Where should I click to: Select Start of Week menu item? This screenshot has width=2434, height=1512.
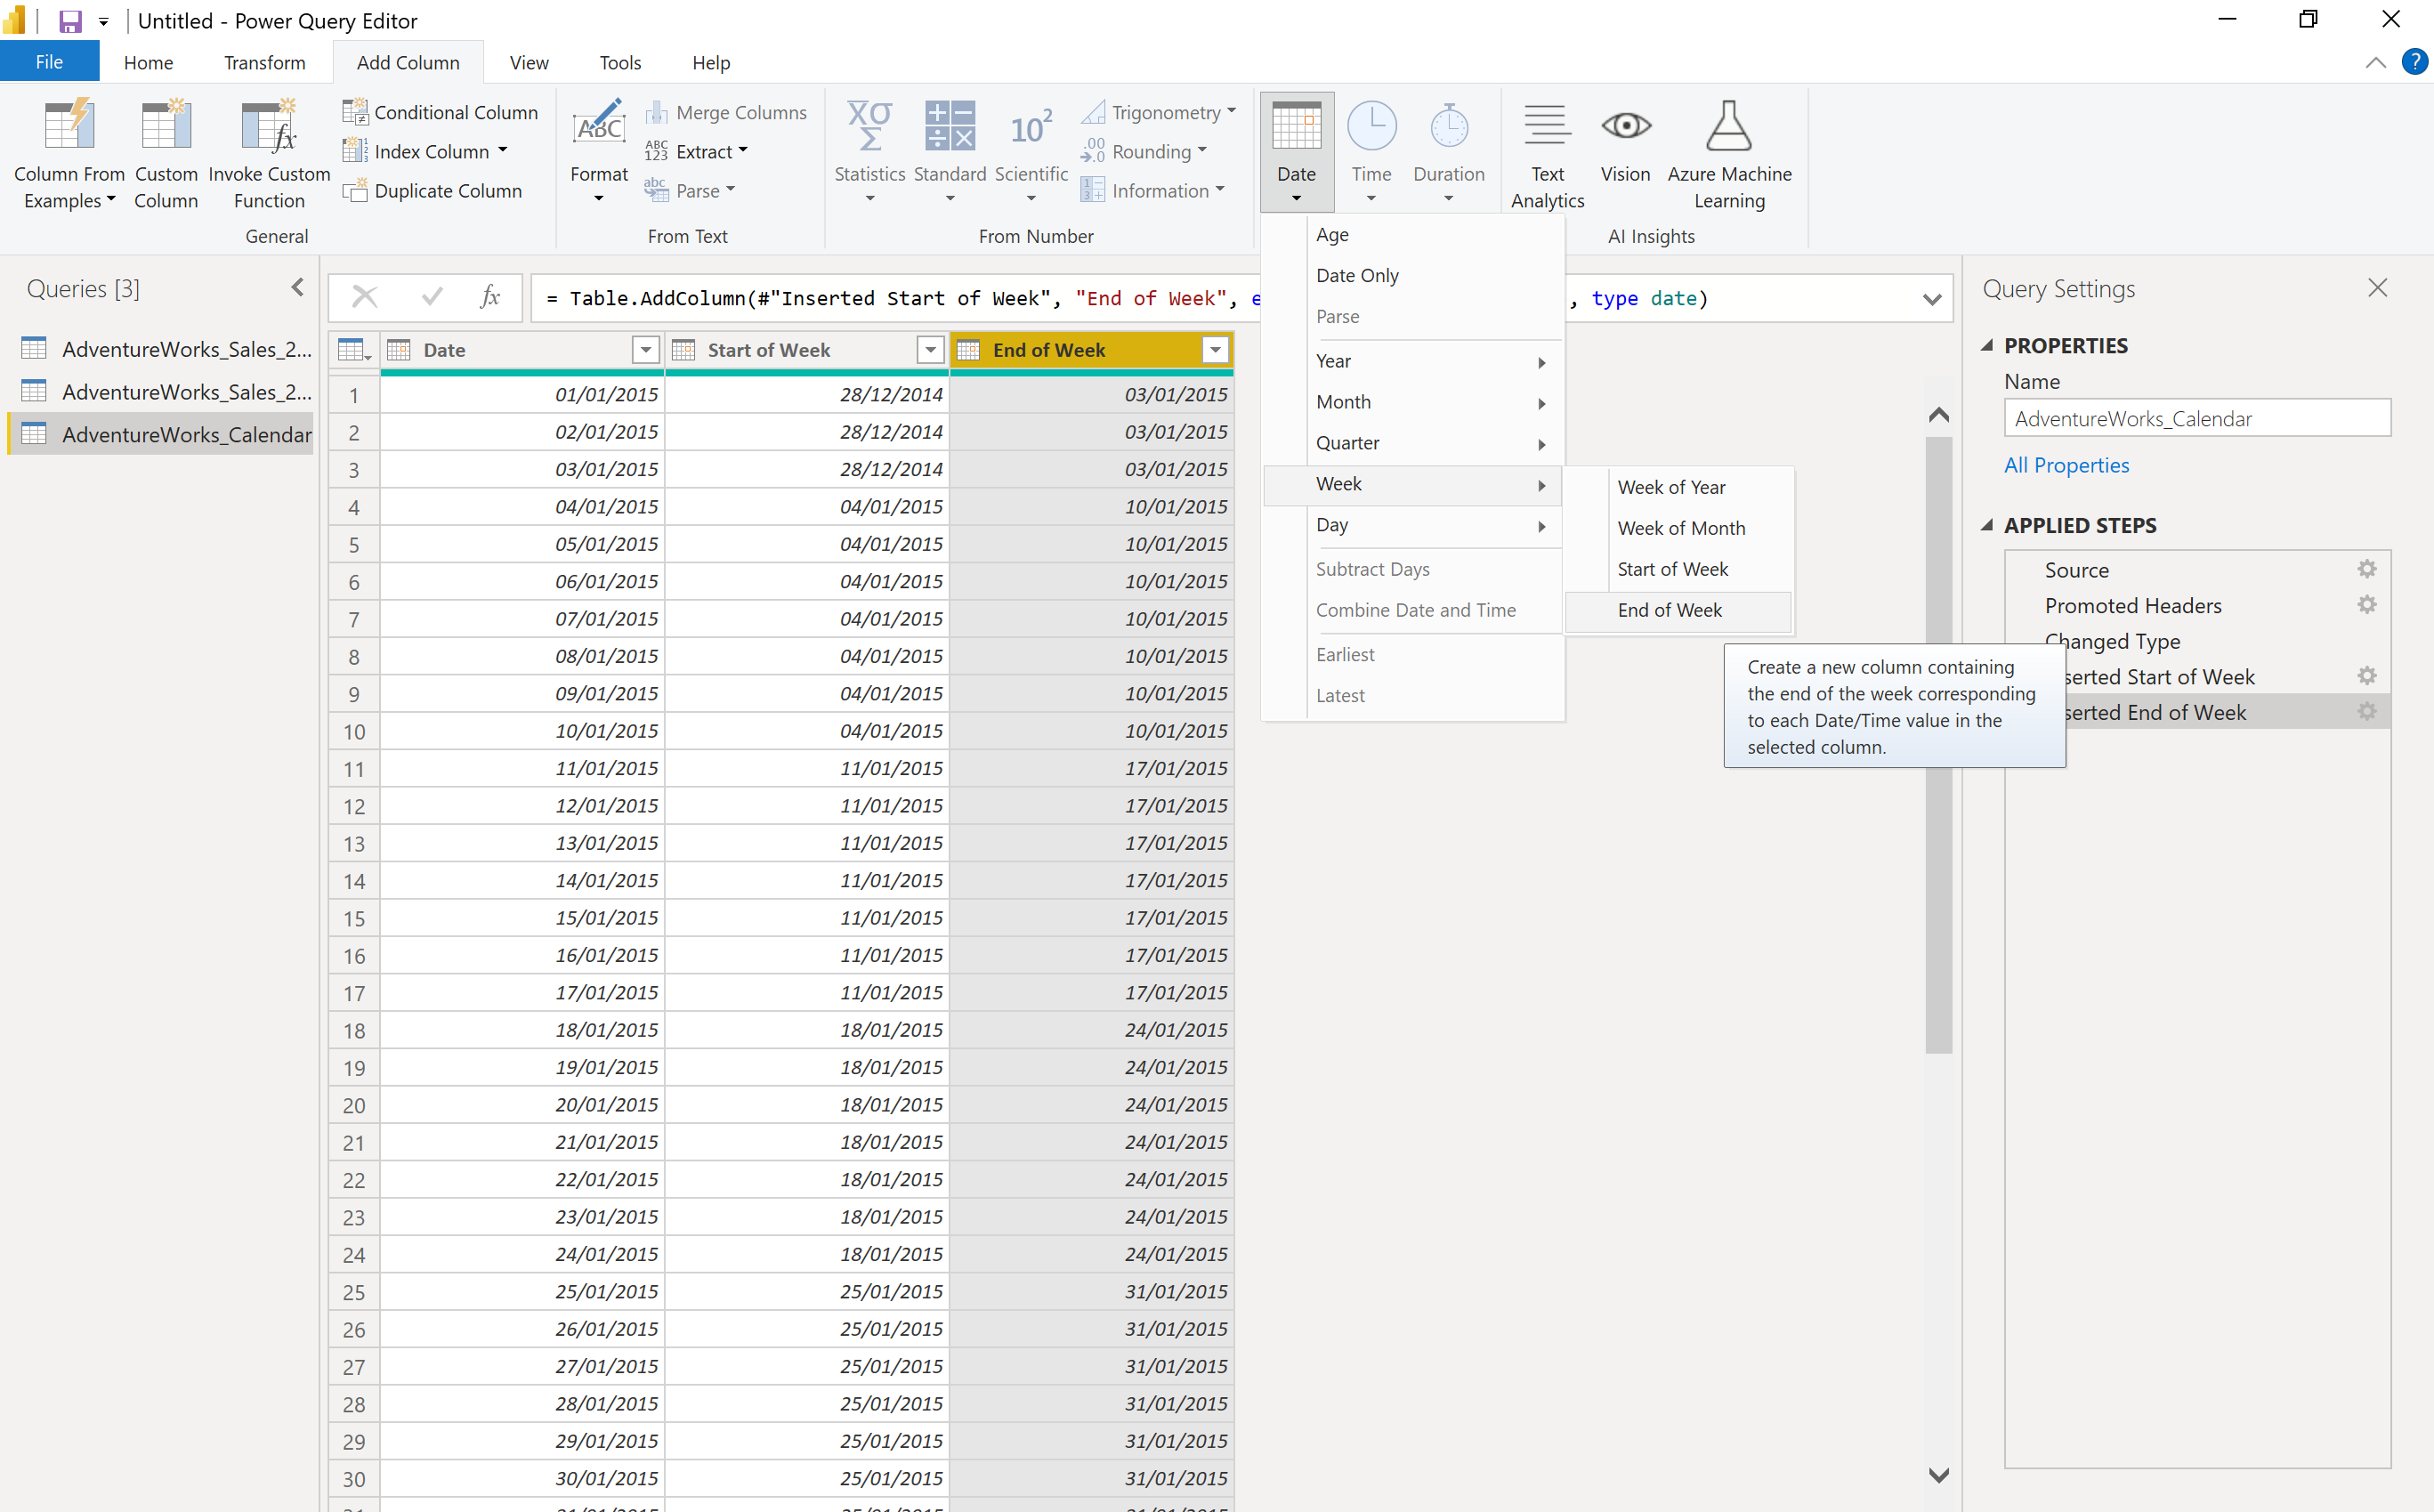click(x=1678, y=569)
